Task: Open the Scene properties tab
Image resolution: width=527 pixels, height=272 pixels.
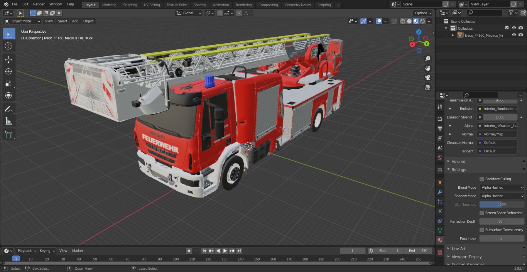Action: coord(440,148)
